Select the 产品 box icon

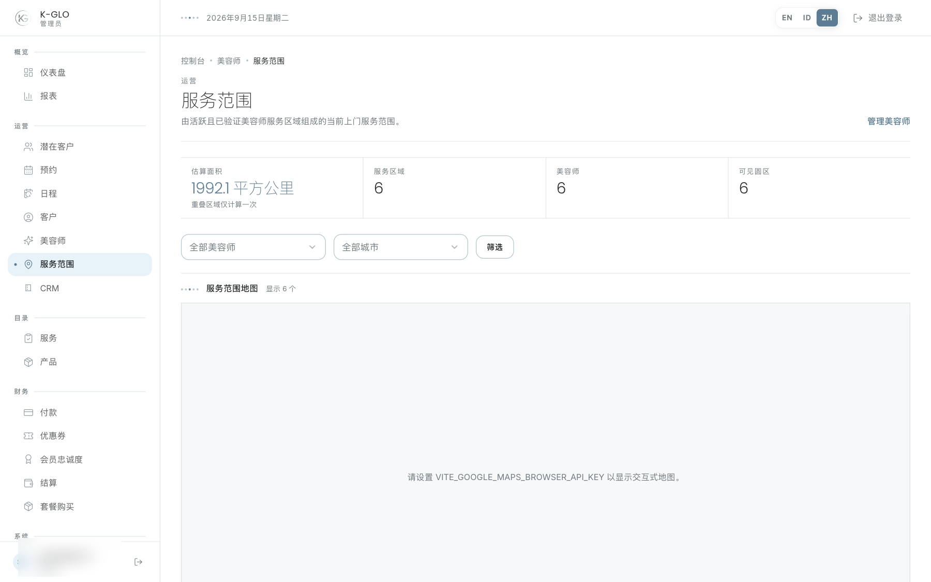click(28, 362)
